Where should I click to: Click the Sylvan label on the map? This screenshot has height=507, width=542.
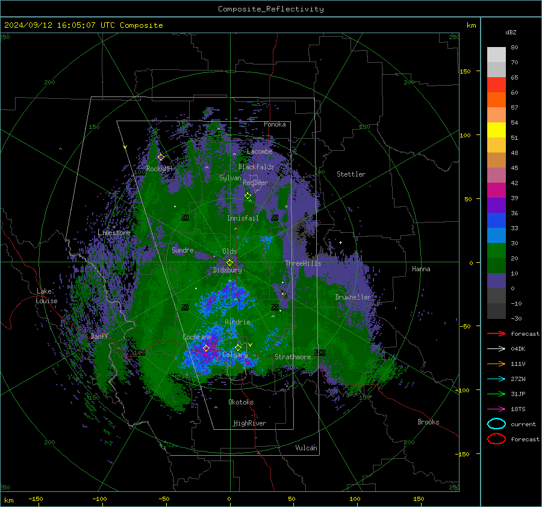230,178
